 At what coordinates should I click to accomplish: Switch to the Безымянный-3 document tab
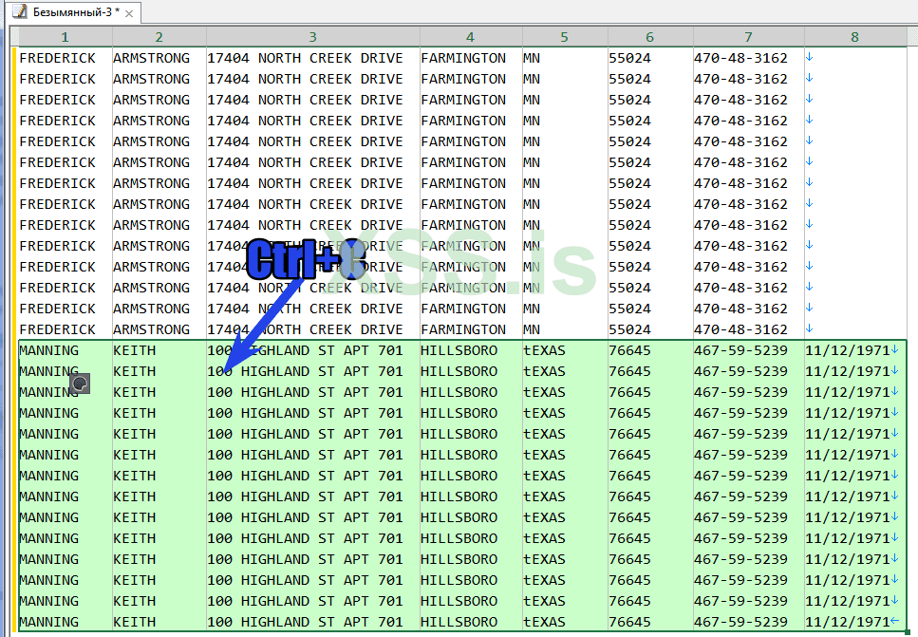coord(74,11)
